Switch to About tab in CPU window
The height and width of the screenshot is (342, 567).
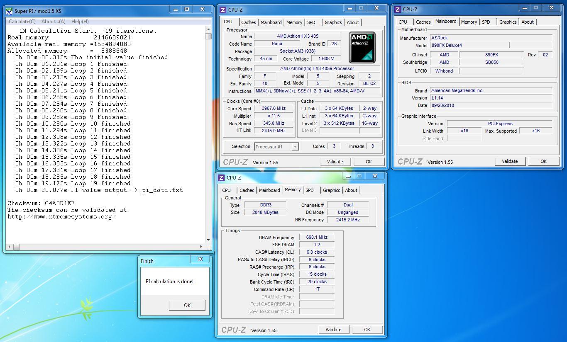pyautogui.click(x=353, y=22)
